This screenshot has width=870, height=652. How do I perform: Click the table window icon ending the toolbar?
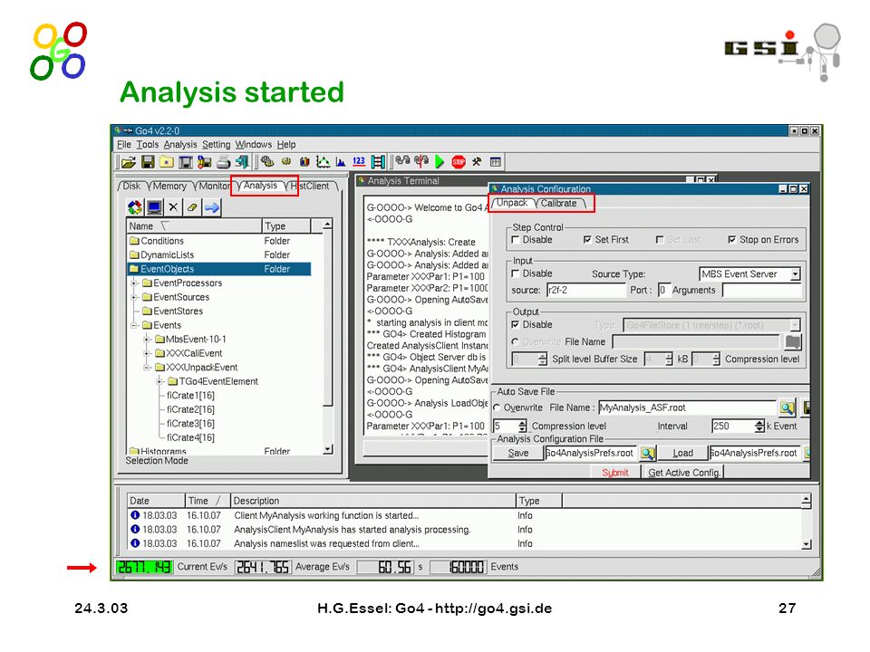(x=496, y=162)
